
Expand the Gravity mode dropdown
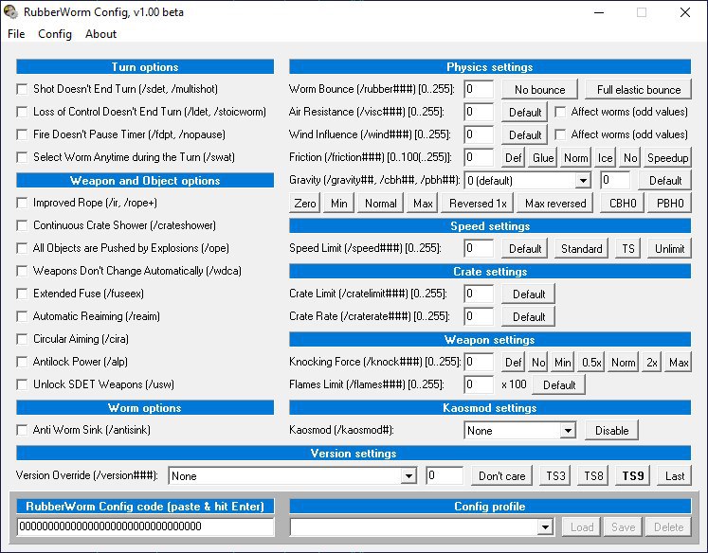pyautogui.click(x=583, y=181)
